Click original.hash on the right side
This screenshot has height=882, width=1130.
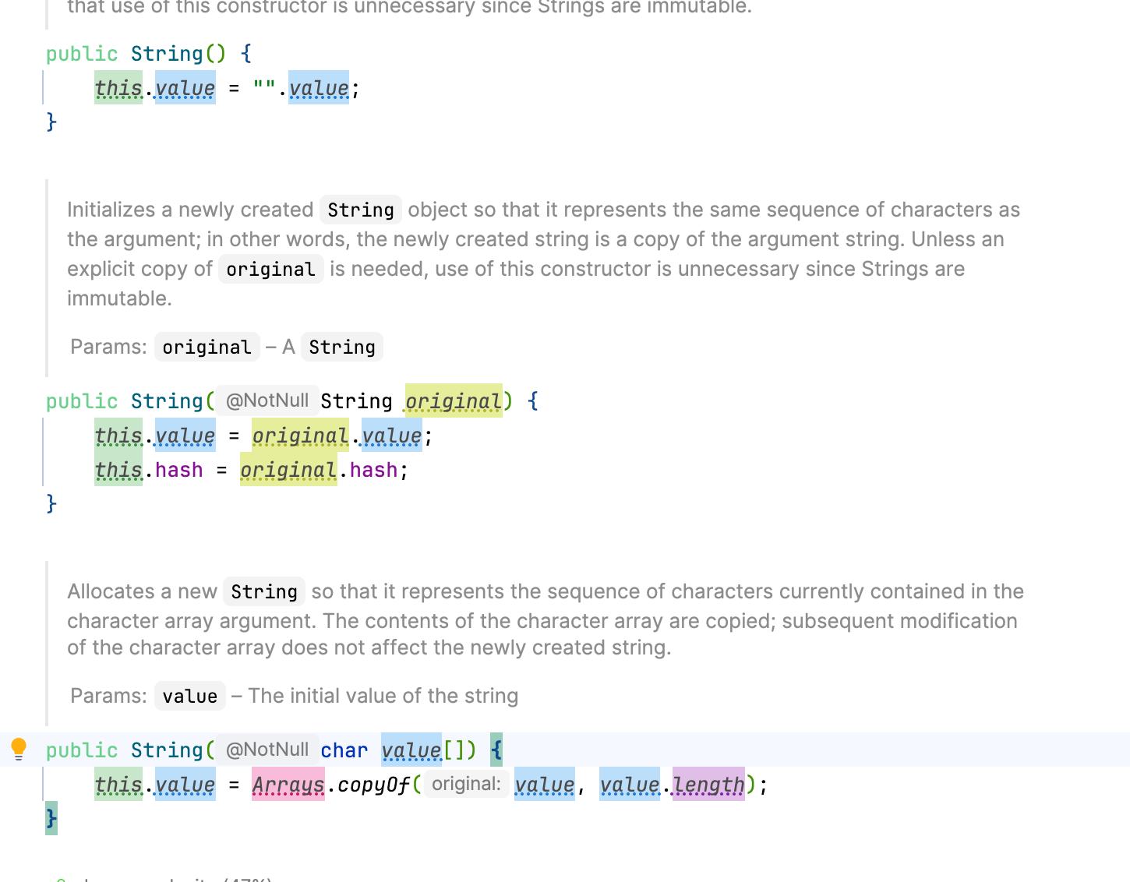319,470
